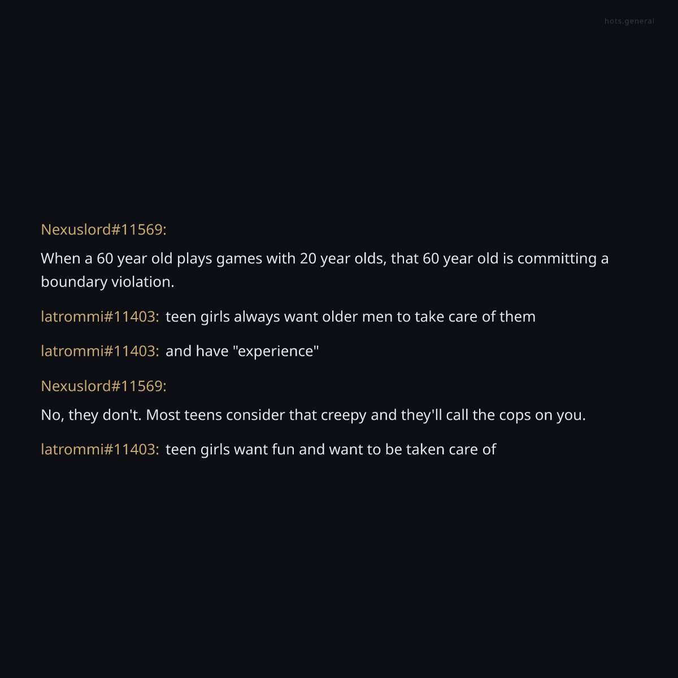Click the hots.general channel label
The image size is (678, 678).
tap(629, 21)
